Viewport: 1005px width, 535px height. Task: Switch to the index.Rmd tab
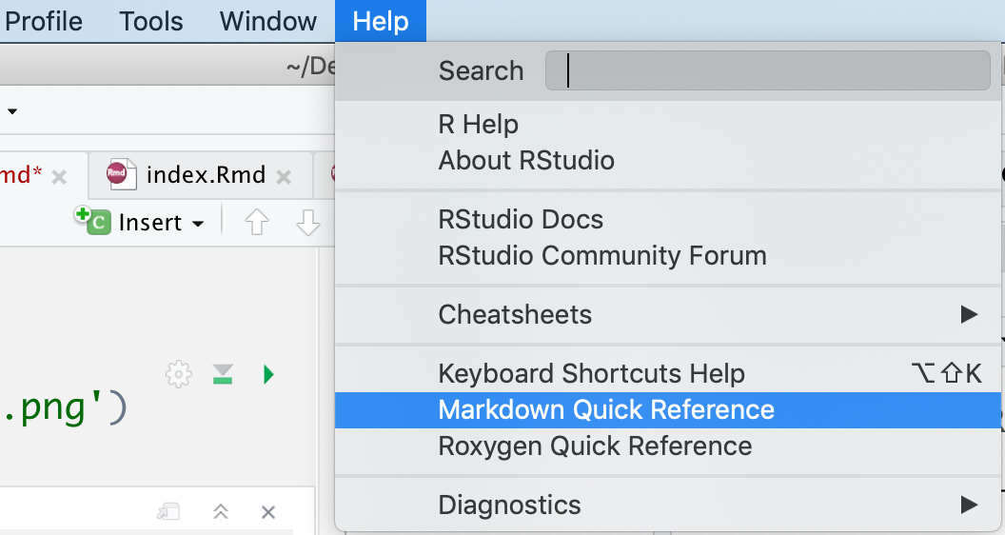[205, 175]
